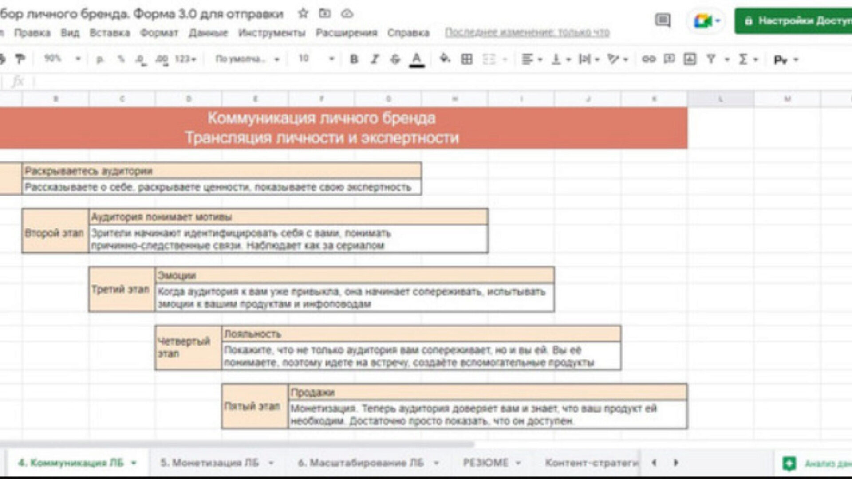Switch to the 5. Монетизация ЛБ sheet tab
This screenshot has height=479, width=852.
tap(209, 463)
